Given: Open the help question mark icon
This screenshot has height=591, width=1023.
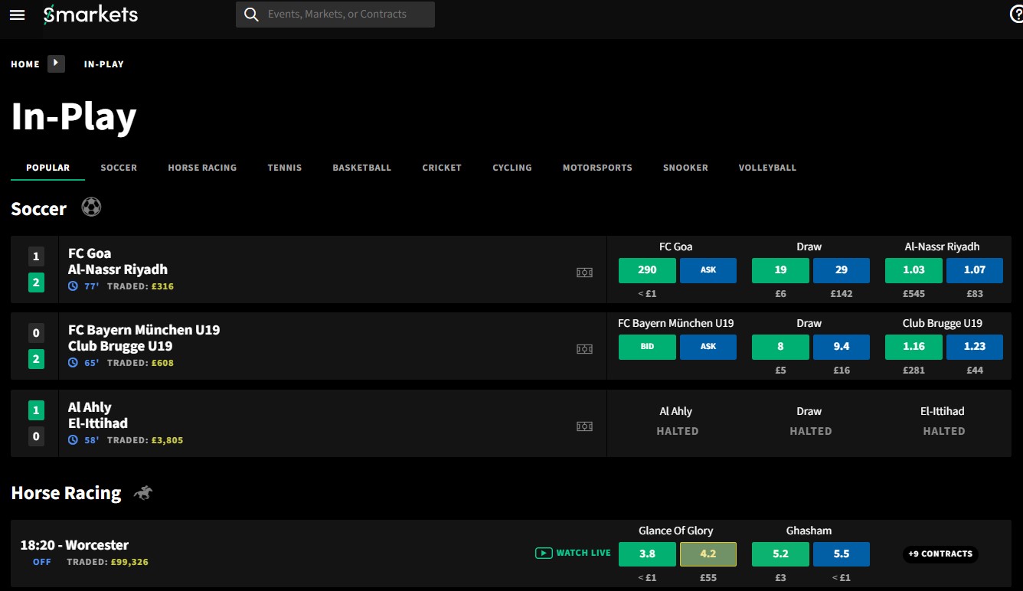Looking at the screenshot, I should tap(1017, 15).
